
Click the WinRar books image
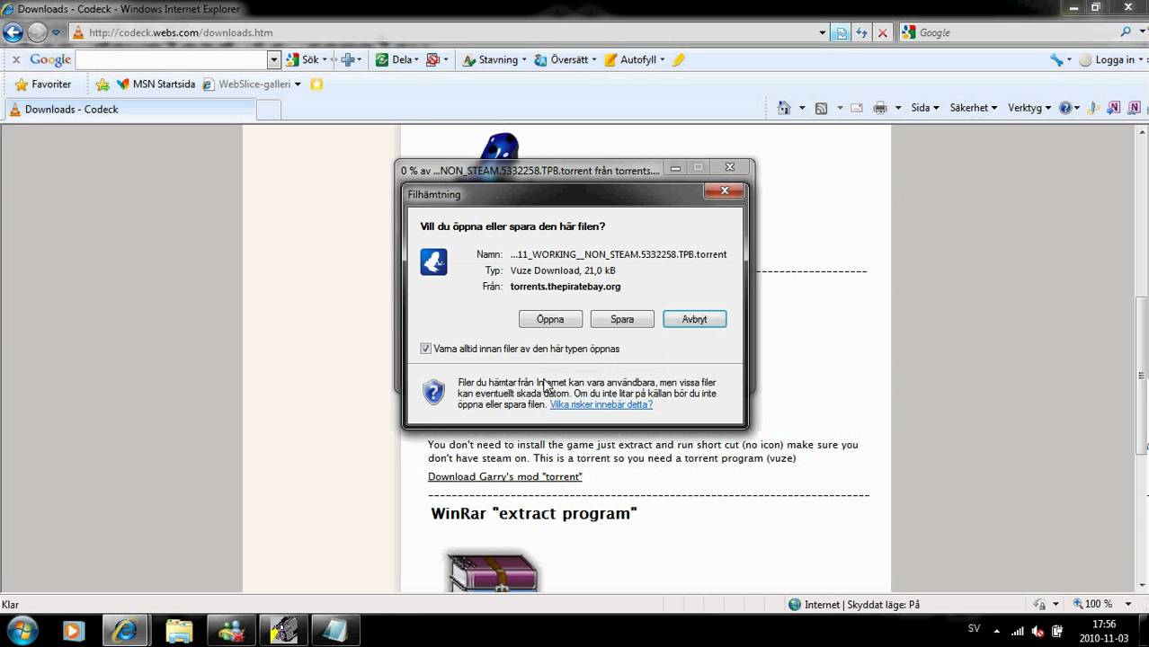[492, 572]
